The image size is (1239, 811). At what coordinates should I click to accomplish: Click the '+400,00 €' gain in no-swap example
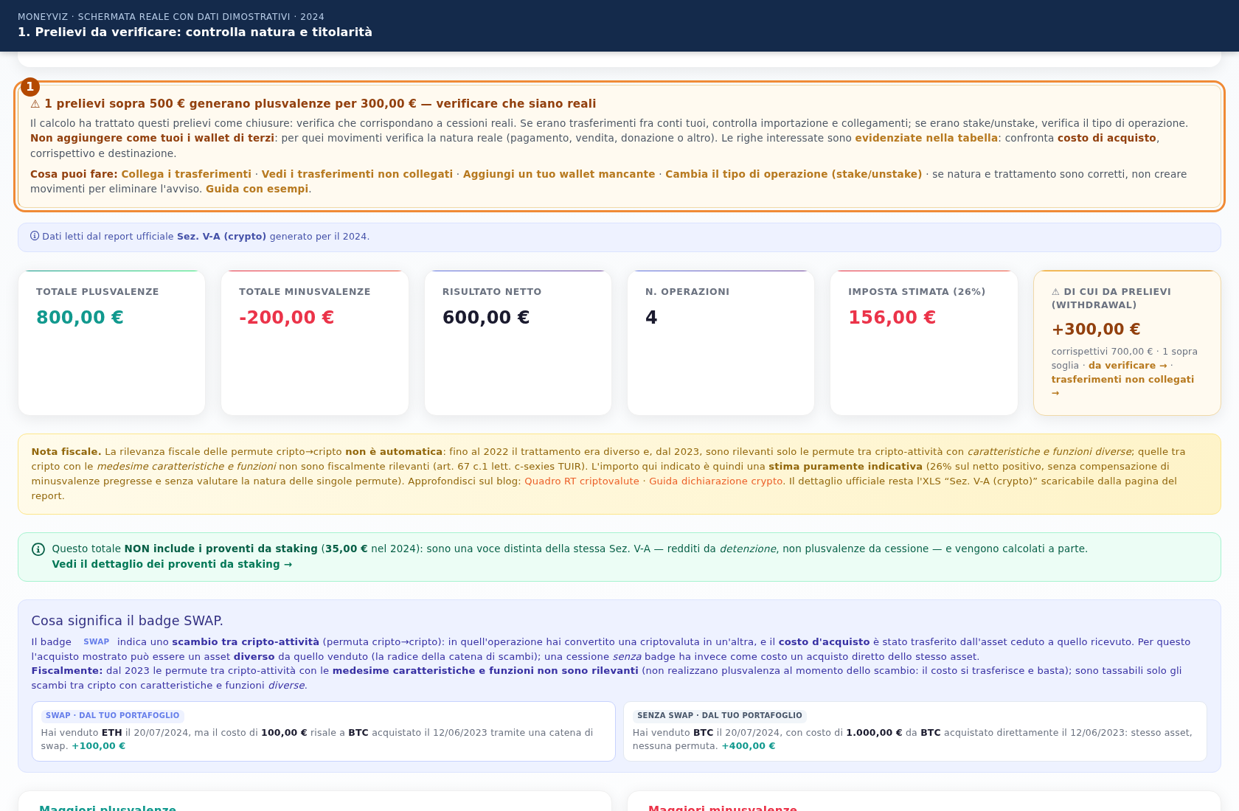[749, 746]
